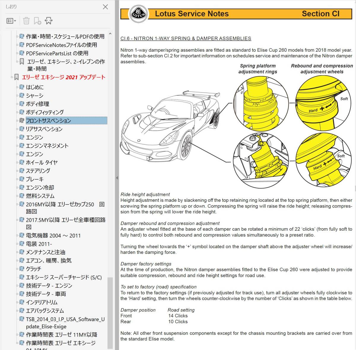Click the Lotus logo in document header
This screenshot has height=350, width=356.
tap(139, 14)
